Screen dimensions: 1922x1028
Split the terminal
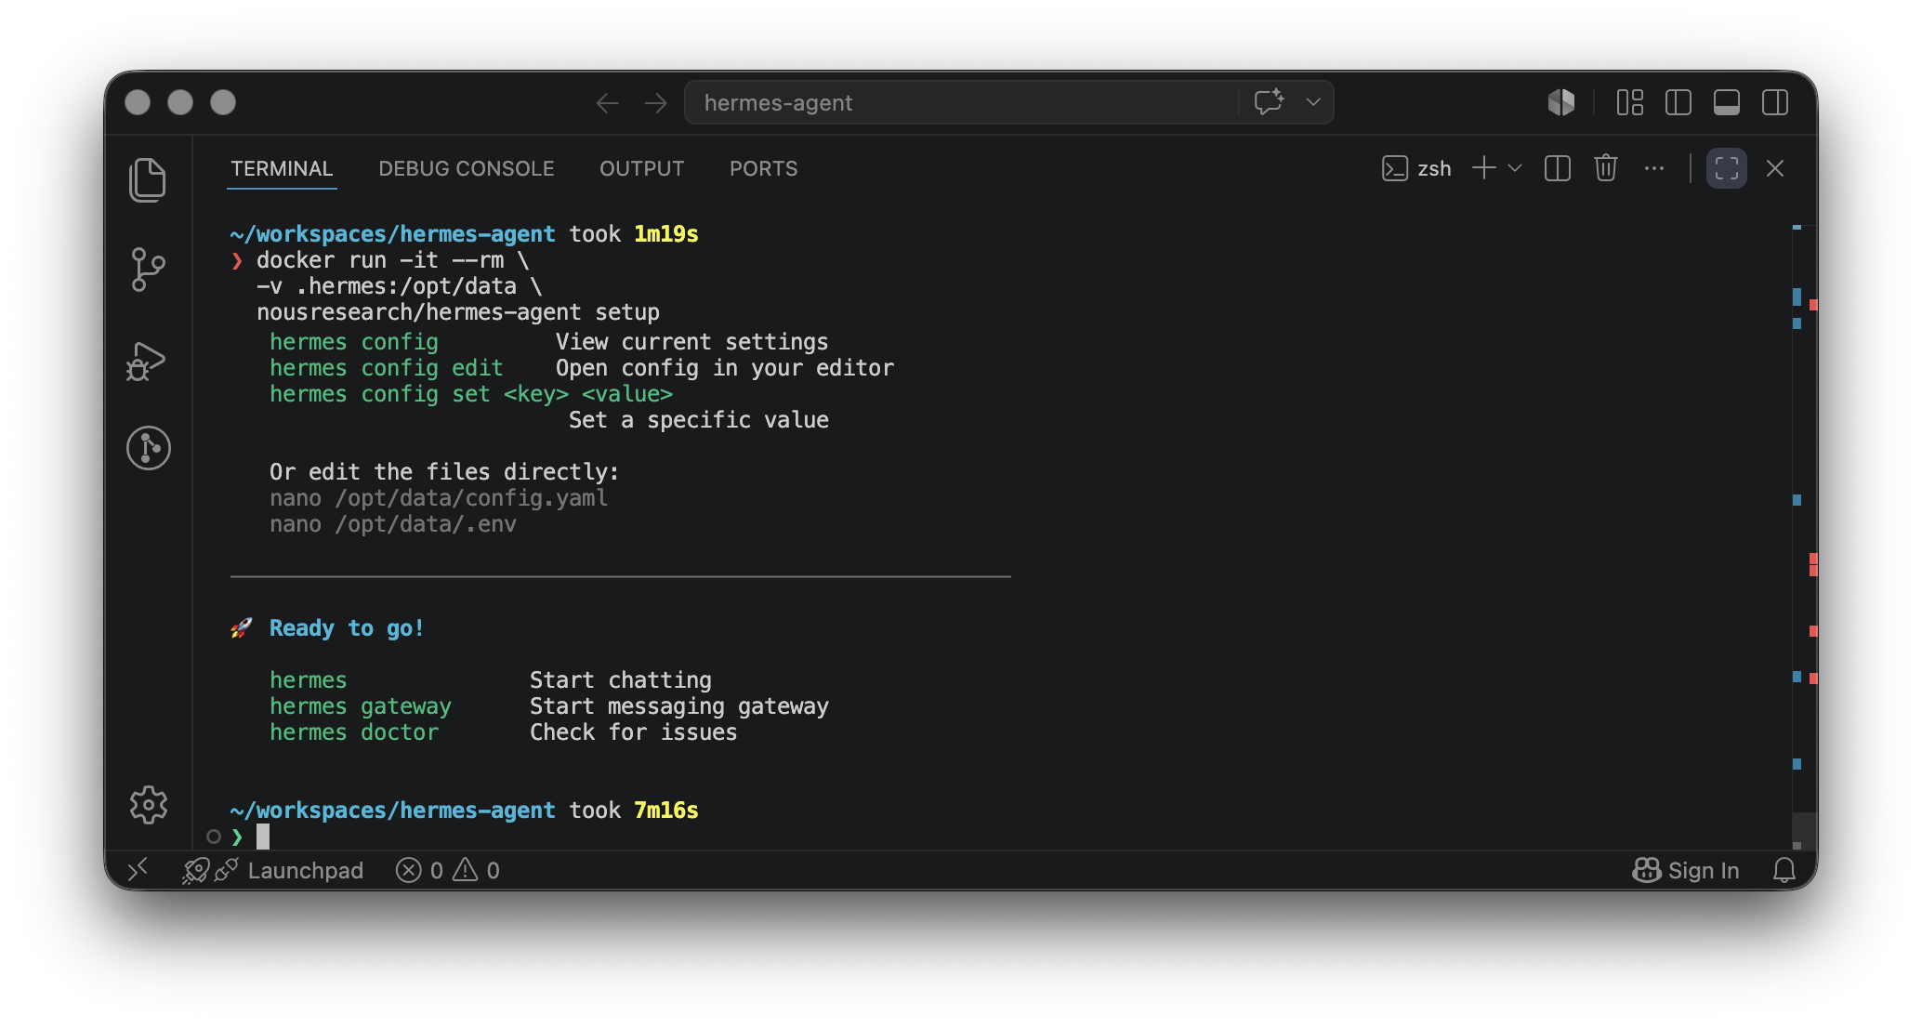[x=1558, y=168]
